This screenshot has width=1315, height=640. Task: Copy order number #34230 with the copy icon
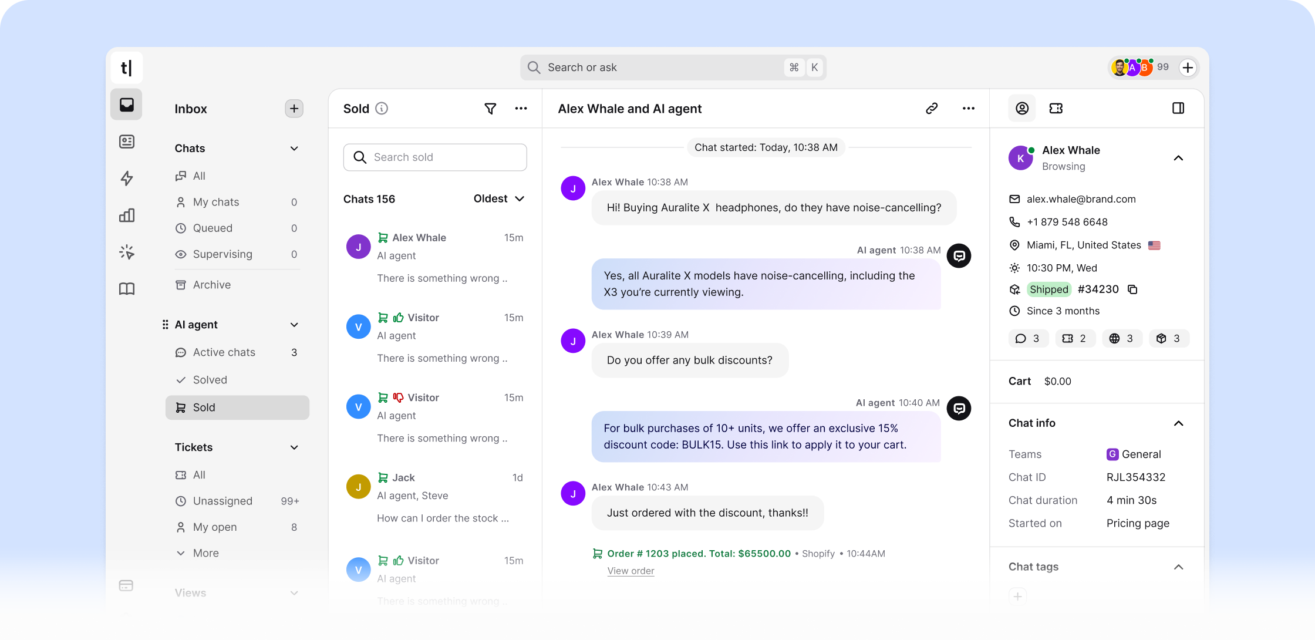[x=1132, y=289]
